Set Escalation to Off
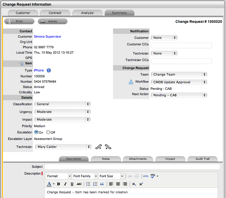 tap(48, 132)
